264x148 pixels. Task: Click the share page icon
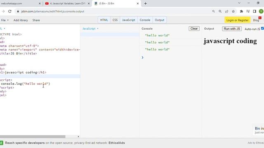click(x=226, y=11)
